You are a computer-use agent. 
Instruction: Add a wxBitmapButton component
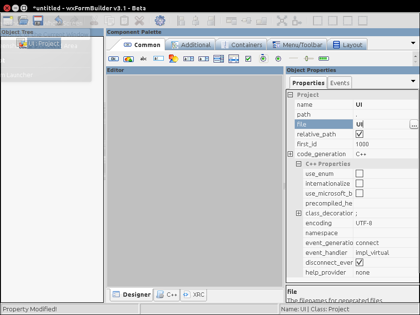(x=129, y=59)
